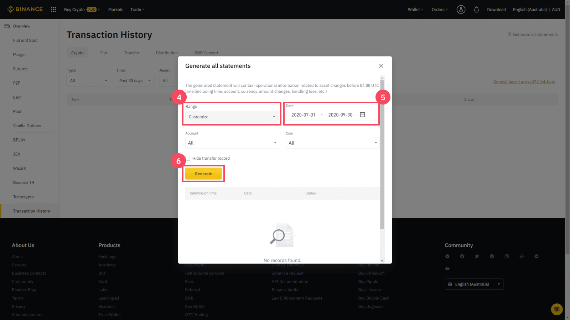Switch to the BNB Convert tab

(206, 53)
